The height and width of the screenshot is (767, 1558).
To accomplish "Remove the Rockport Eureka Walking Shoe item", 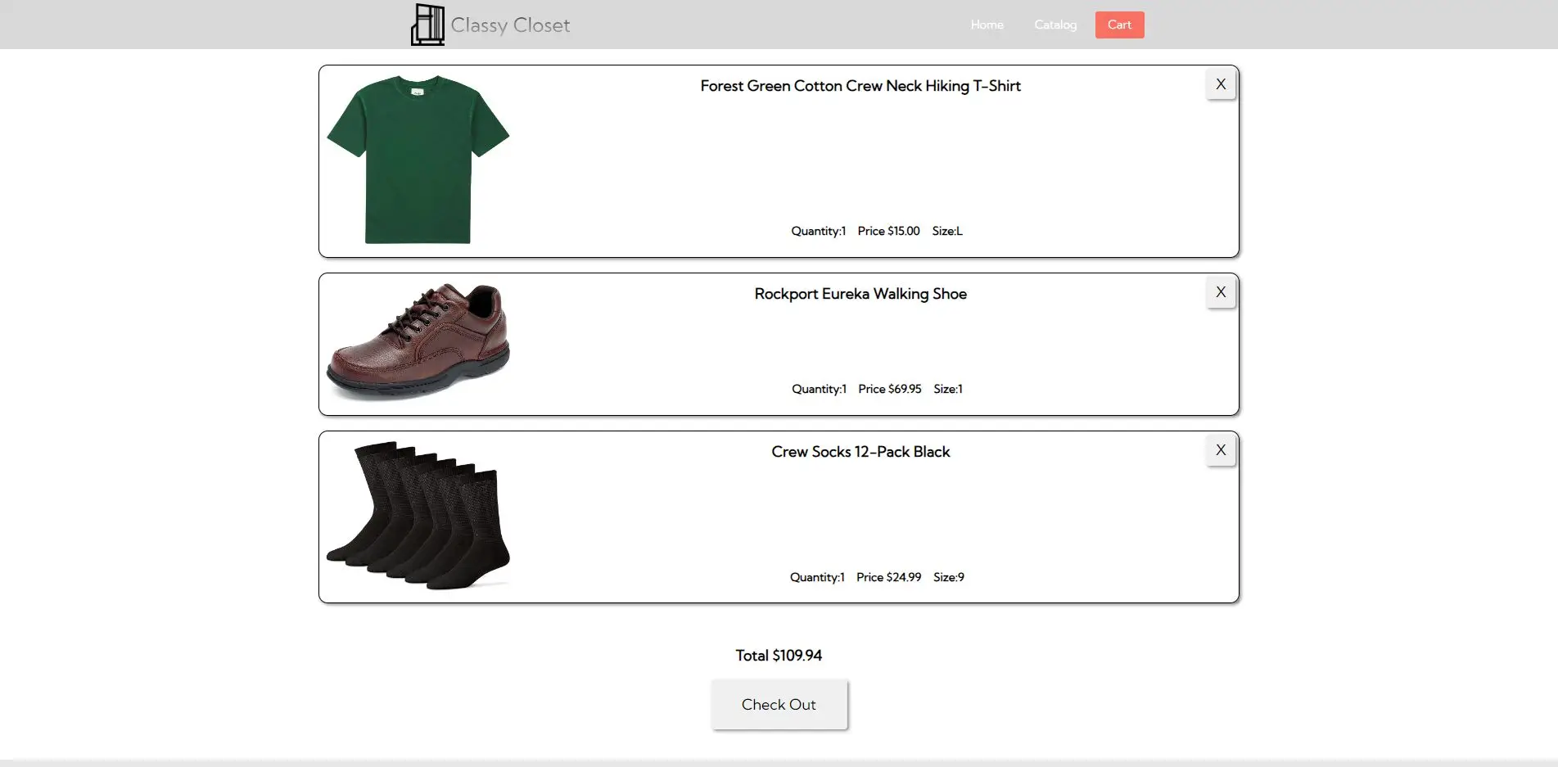I will pos(1220,292).
